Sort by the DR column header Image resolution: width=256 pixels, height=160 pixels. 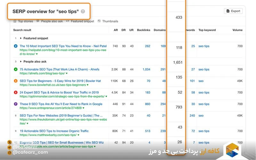124,30
